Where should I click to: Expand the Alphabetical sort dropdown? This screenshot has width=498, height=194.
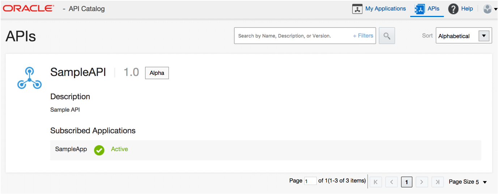(484, 36)
